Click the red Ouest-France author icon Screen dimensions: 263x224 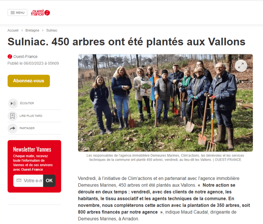10,57
